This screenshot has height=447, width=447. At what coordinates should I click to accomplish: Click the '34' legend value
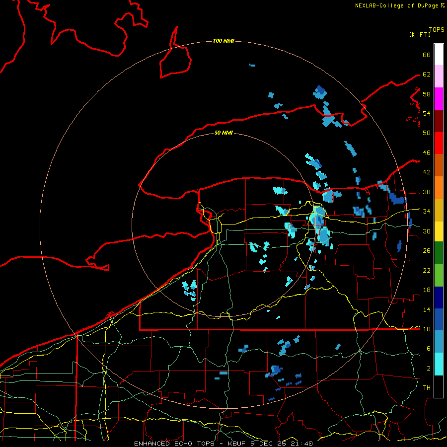(427, 212)
